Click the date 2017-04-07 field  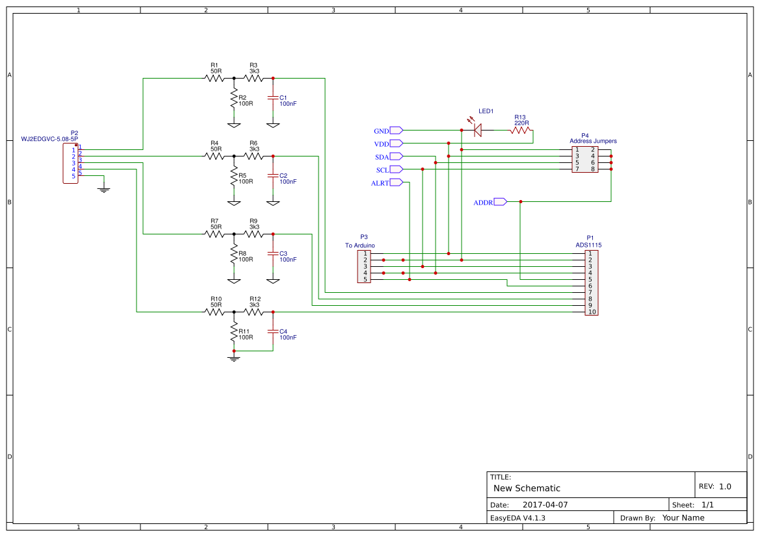(x=545, y=503)
